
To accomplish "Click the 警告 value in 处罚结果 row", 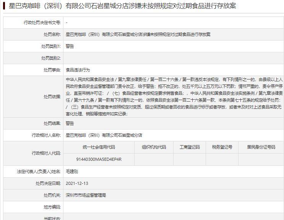I will 70,123.
